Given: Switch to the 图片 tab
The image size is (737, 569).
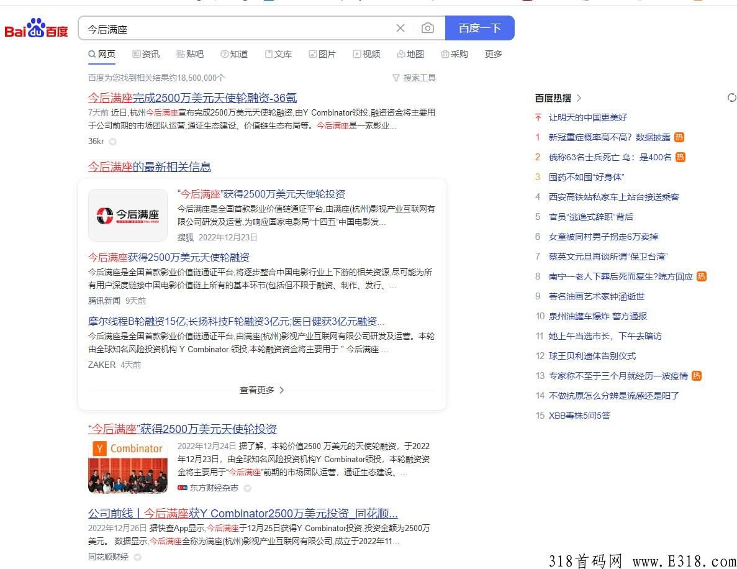Looking at the screenshot, I should 322,54.
